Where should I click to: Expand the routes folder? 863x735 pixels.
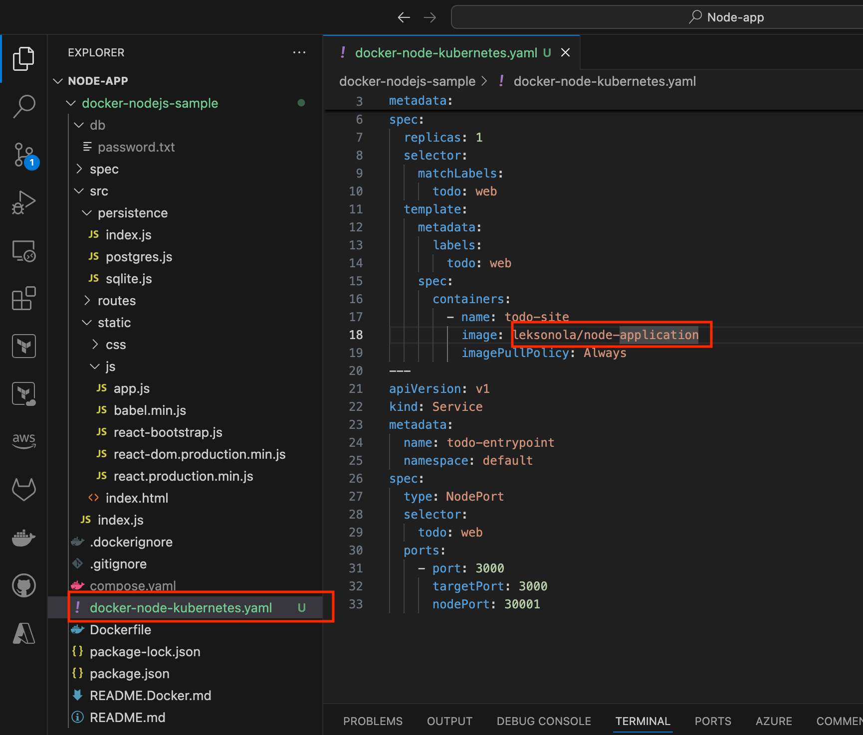[87, 301]
